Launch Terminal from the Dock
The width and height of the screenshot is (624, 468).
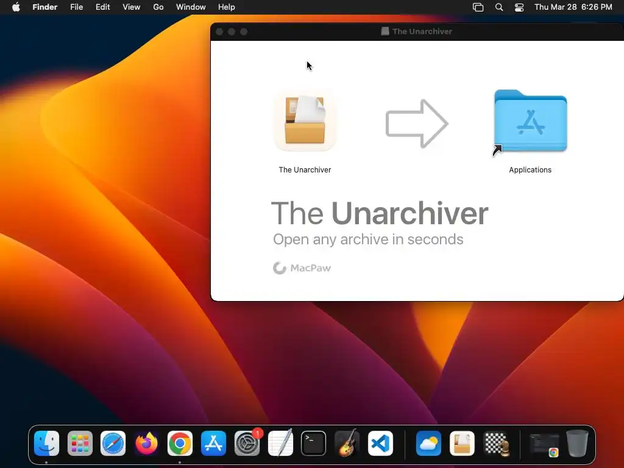click(314, 444)
